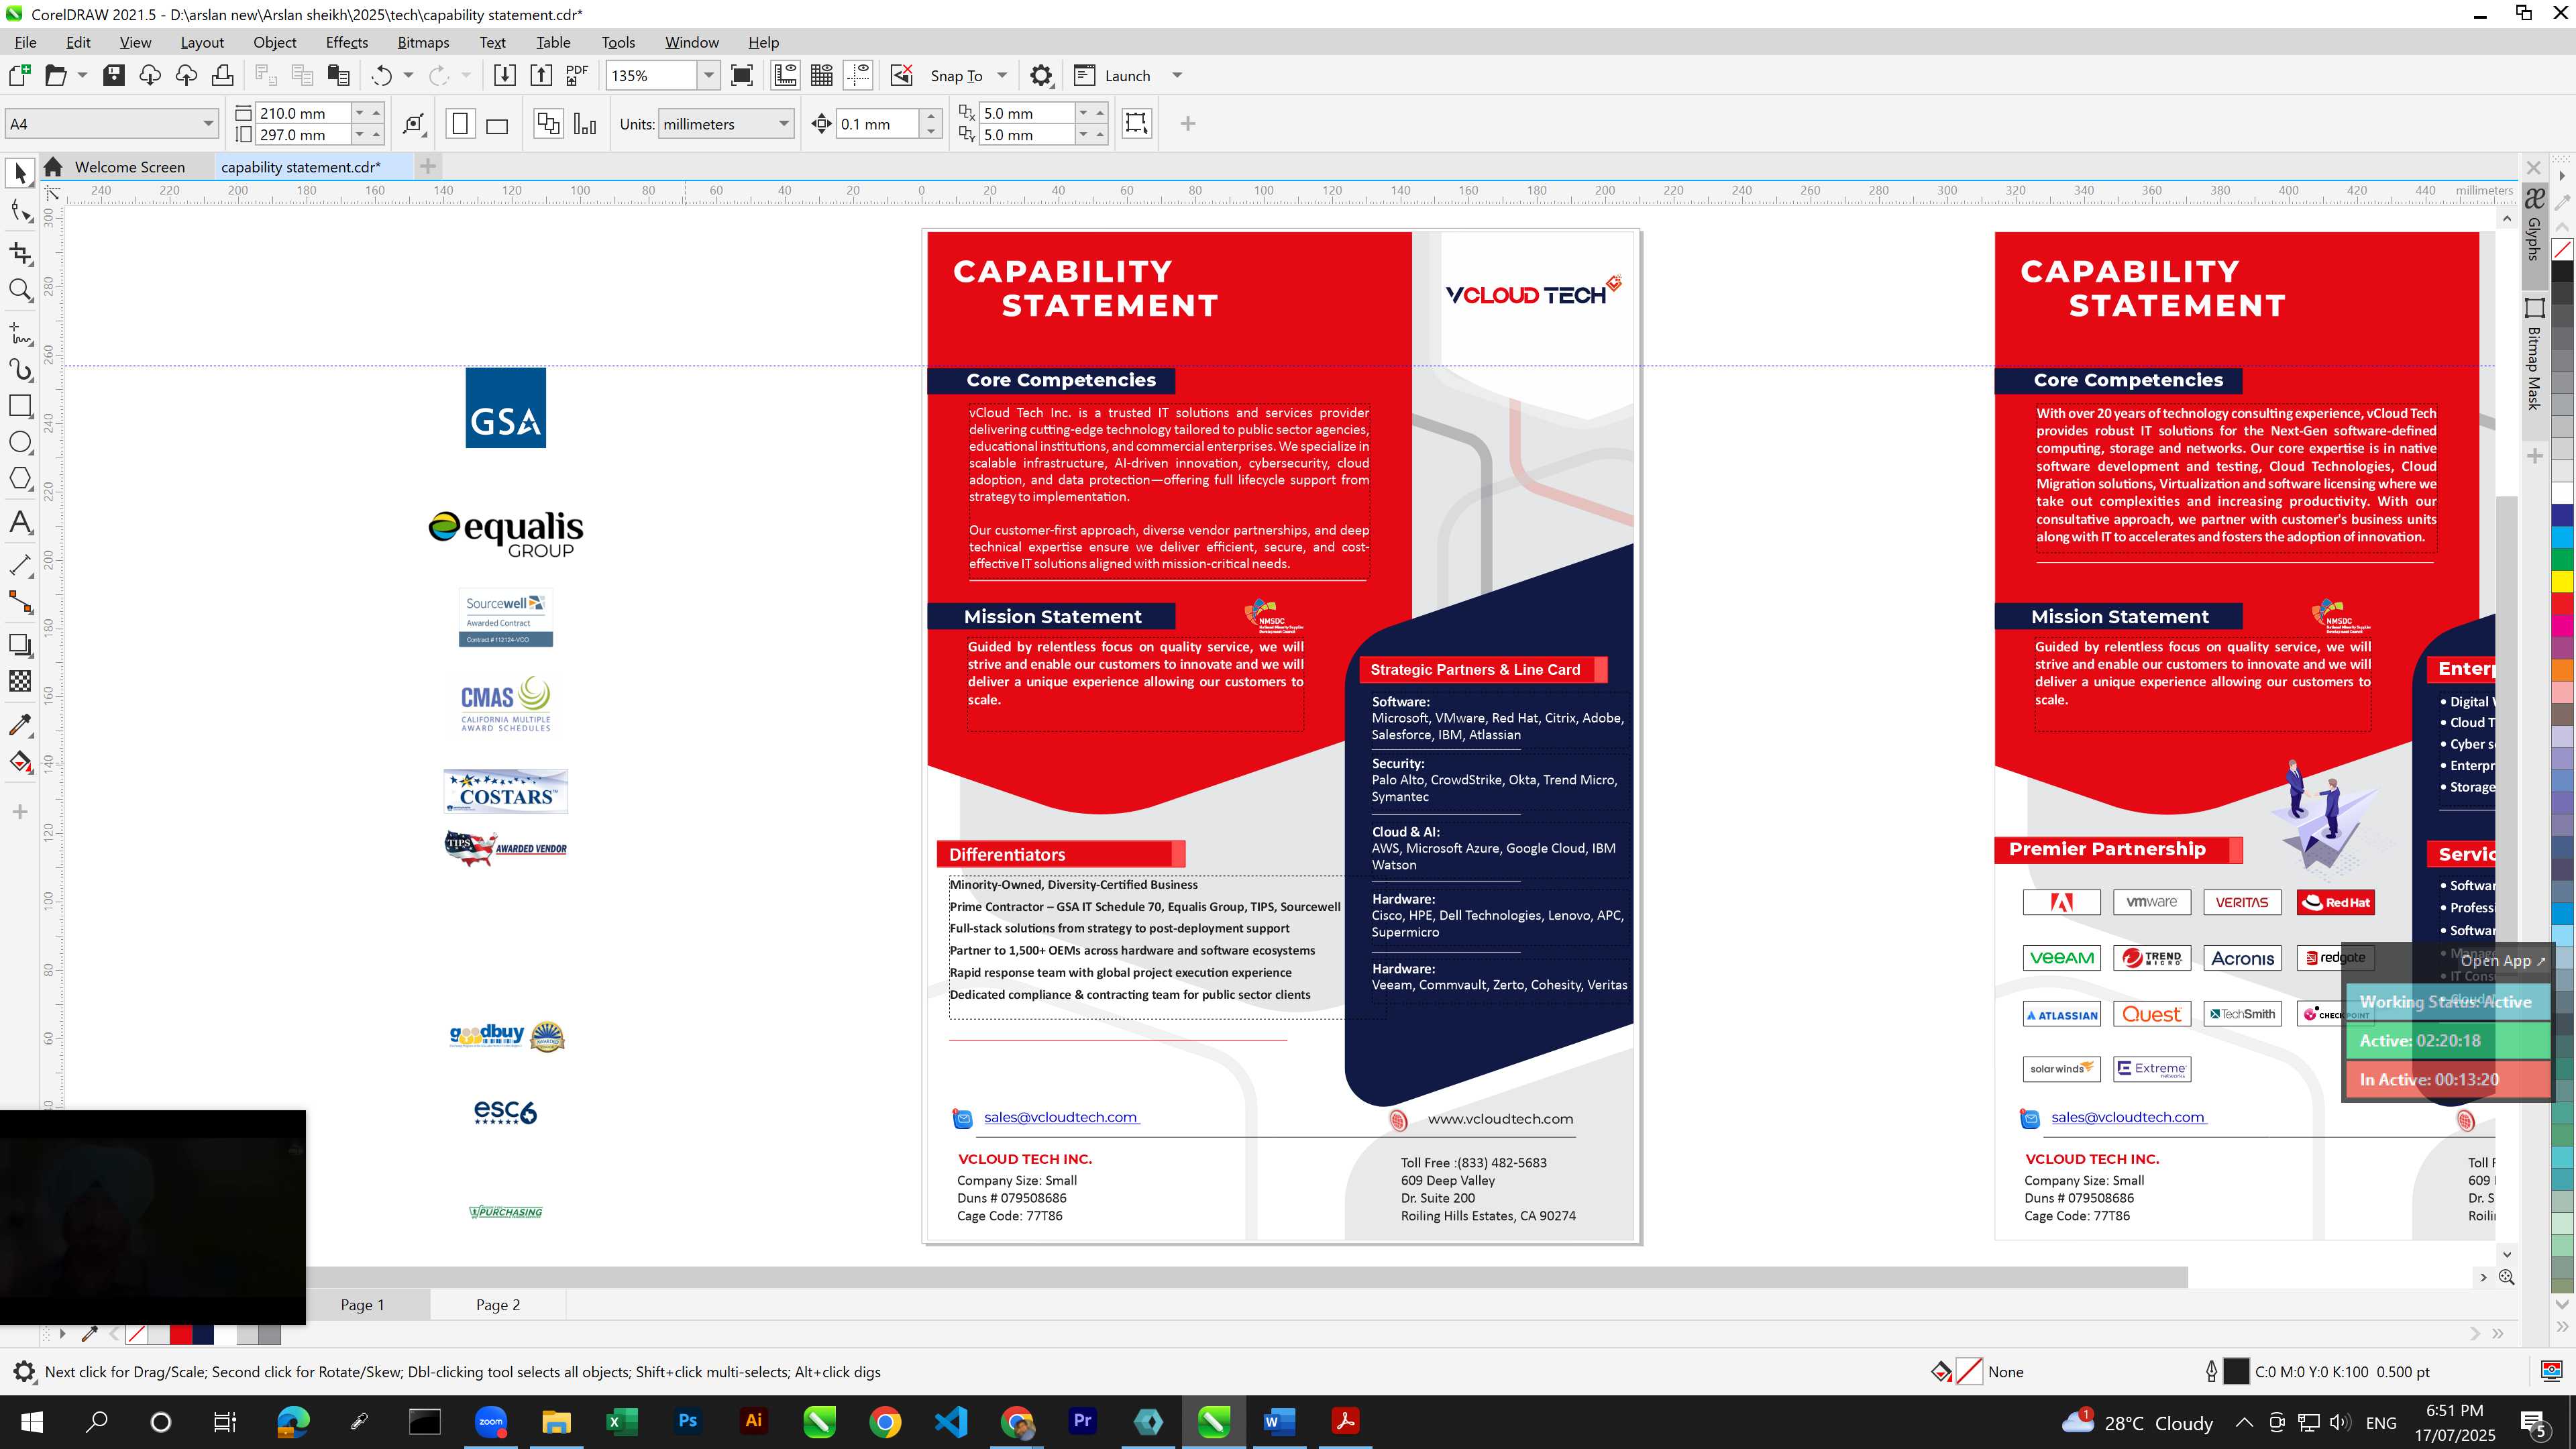2576x1449 pixels.
Task: Toggle Treat as Filled button
Action: 1137,123
